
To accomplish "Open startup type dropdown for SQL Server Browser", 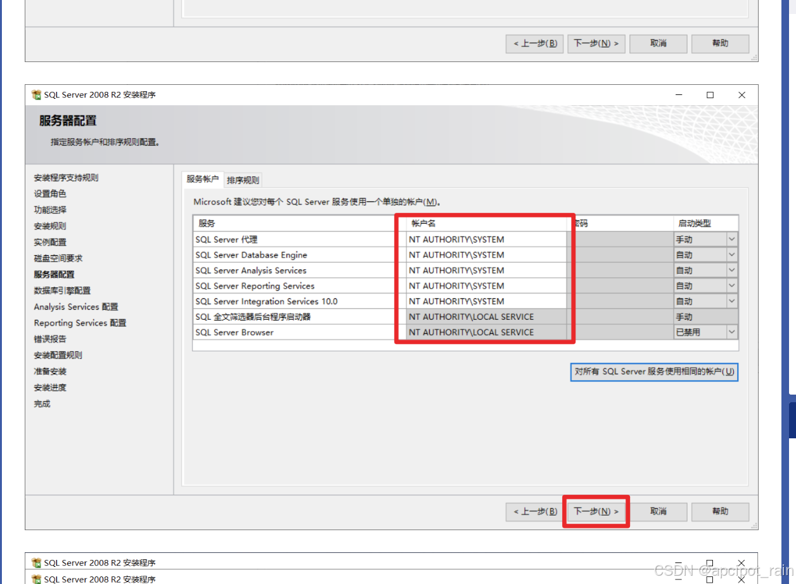I will 732,332.
